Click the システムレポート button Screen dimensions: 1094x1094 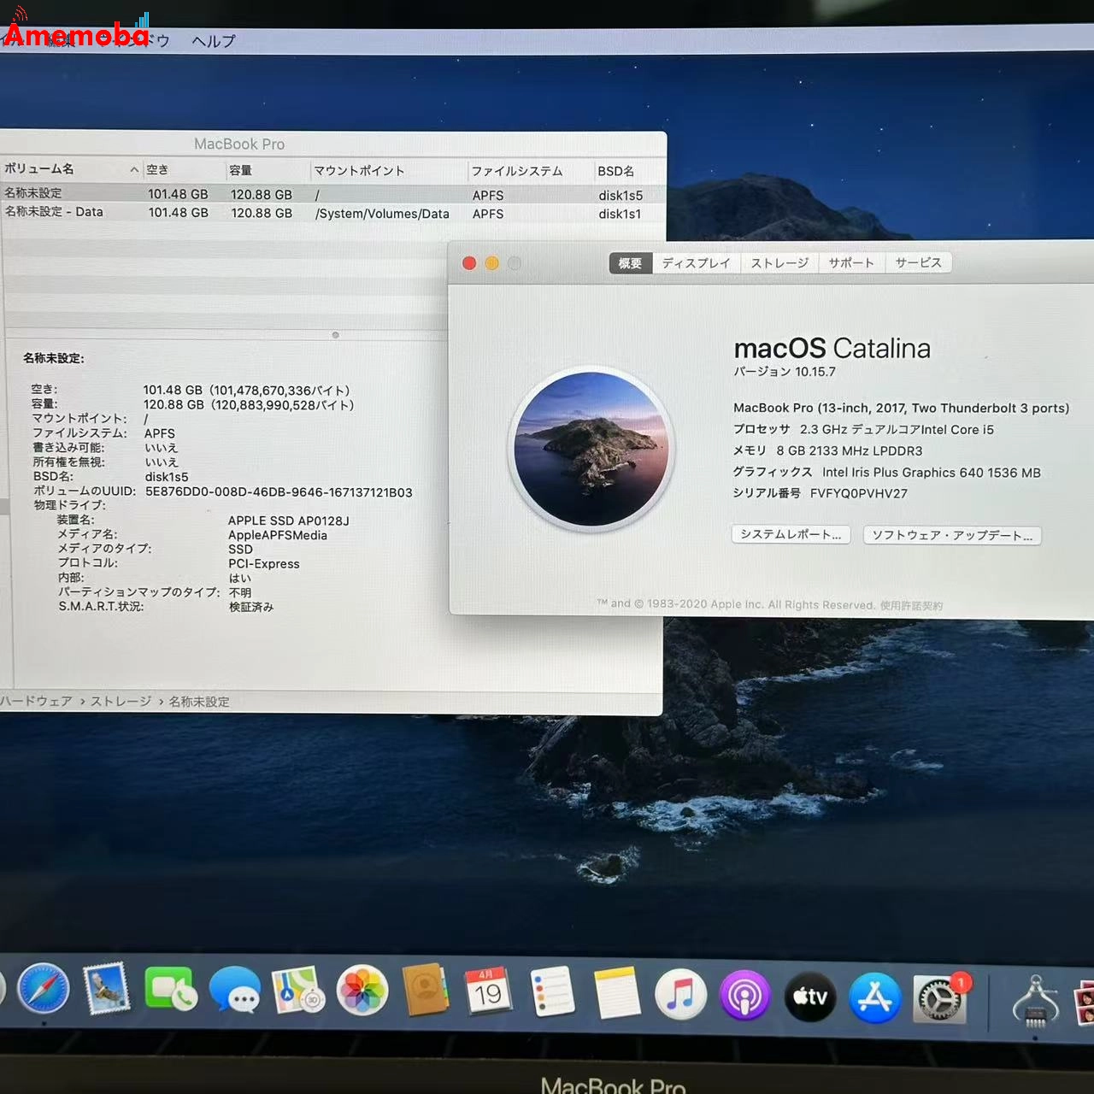[x=790, y=535]
